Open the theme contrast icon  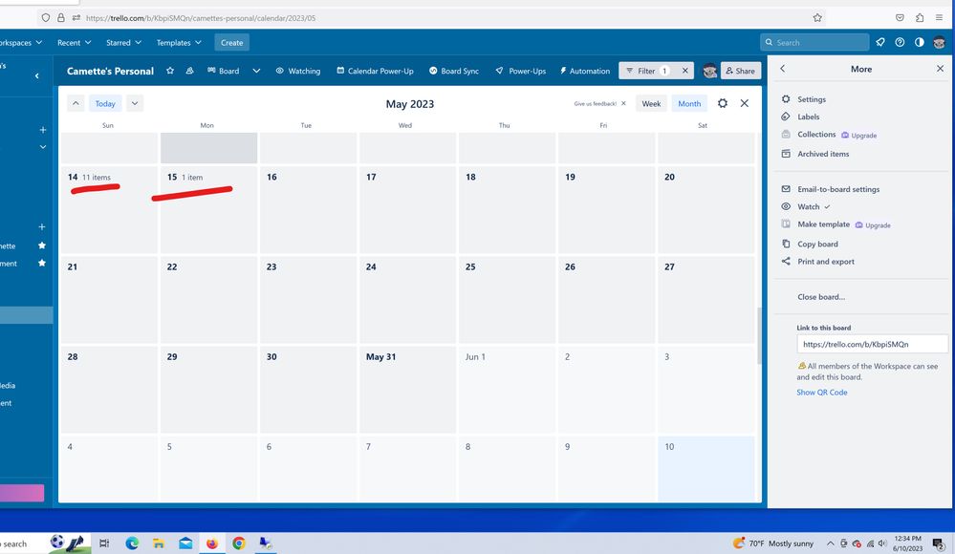point(919,43)
